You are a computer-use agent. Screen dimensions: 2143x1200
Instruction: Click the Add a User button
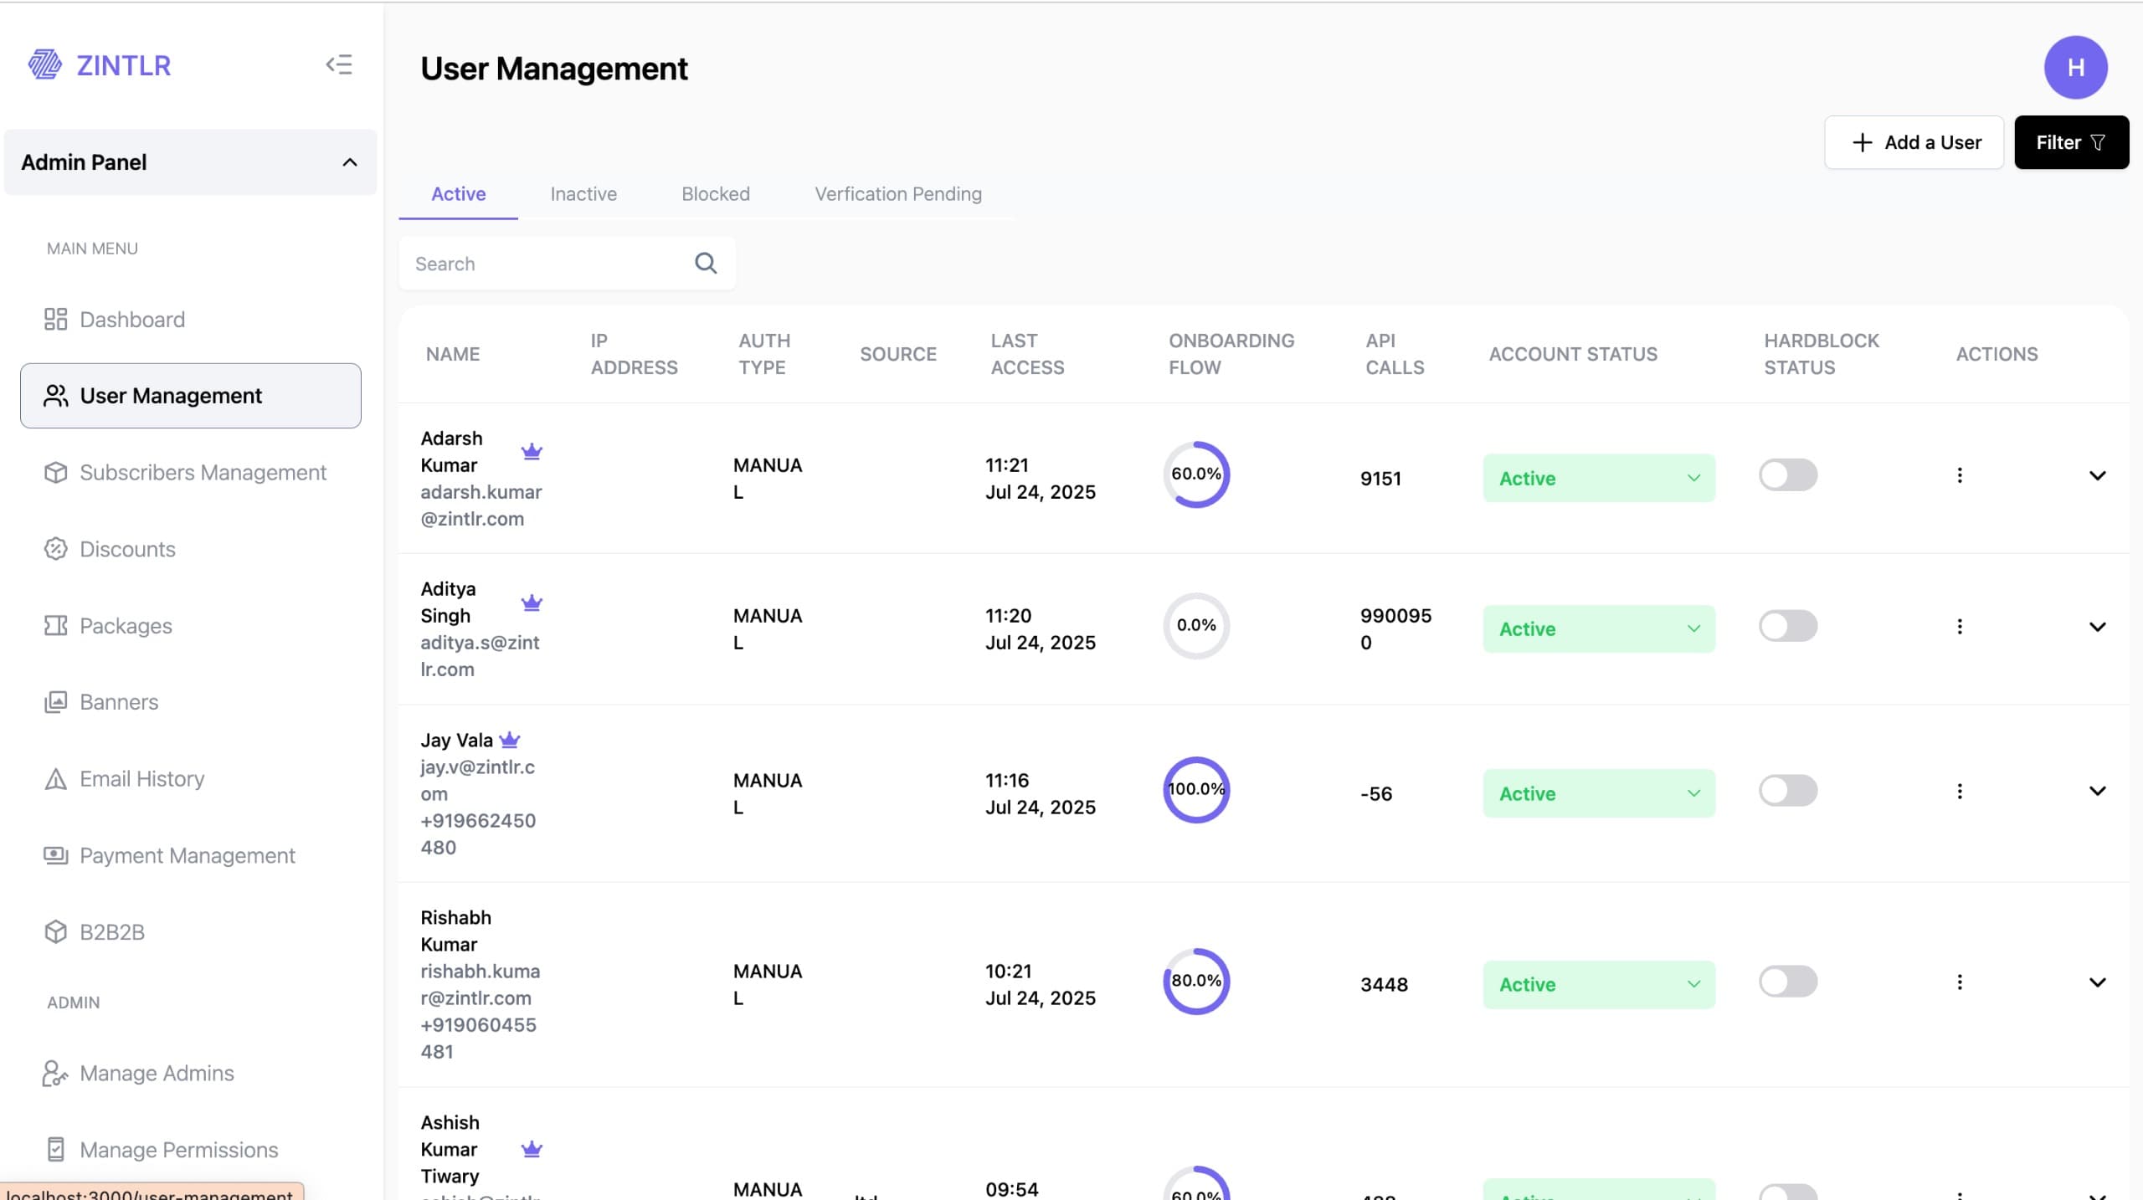(1914, 142)
